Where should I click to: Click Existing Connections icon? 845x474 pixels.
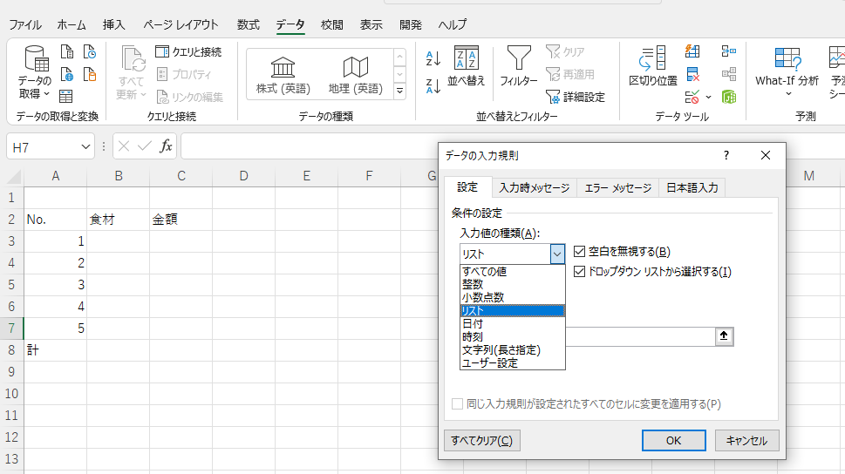(x=90, y=74)
